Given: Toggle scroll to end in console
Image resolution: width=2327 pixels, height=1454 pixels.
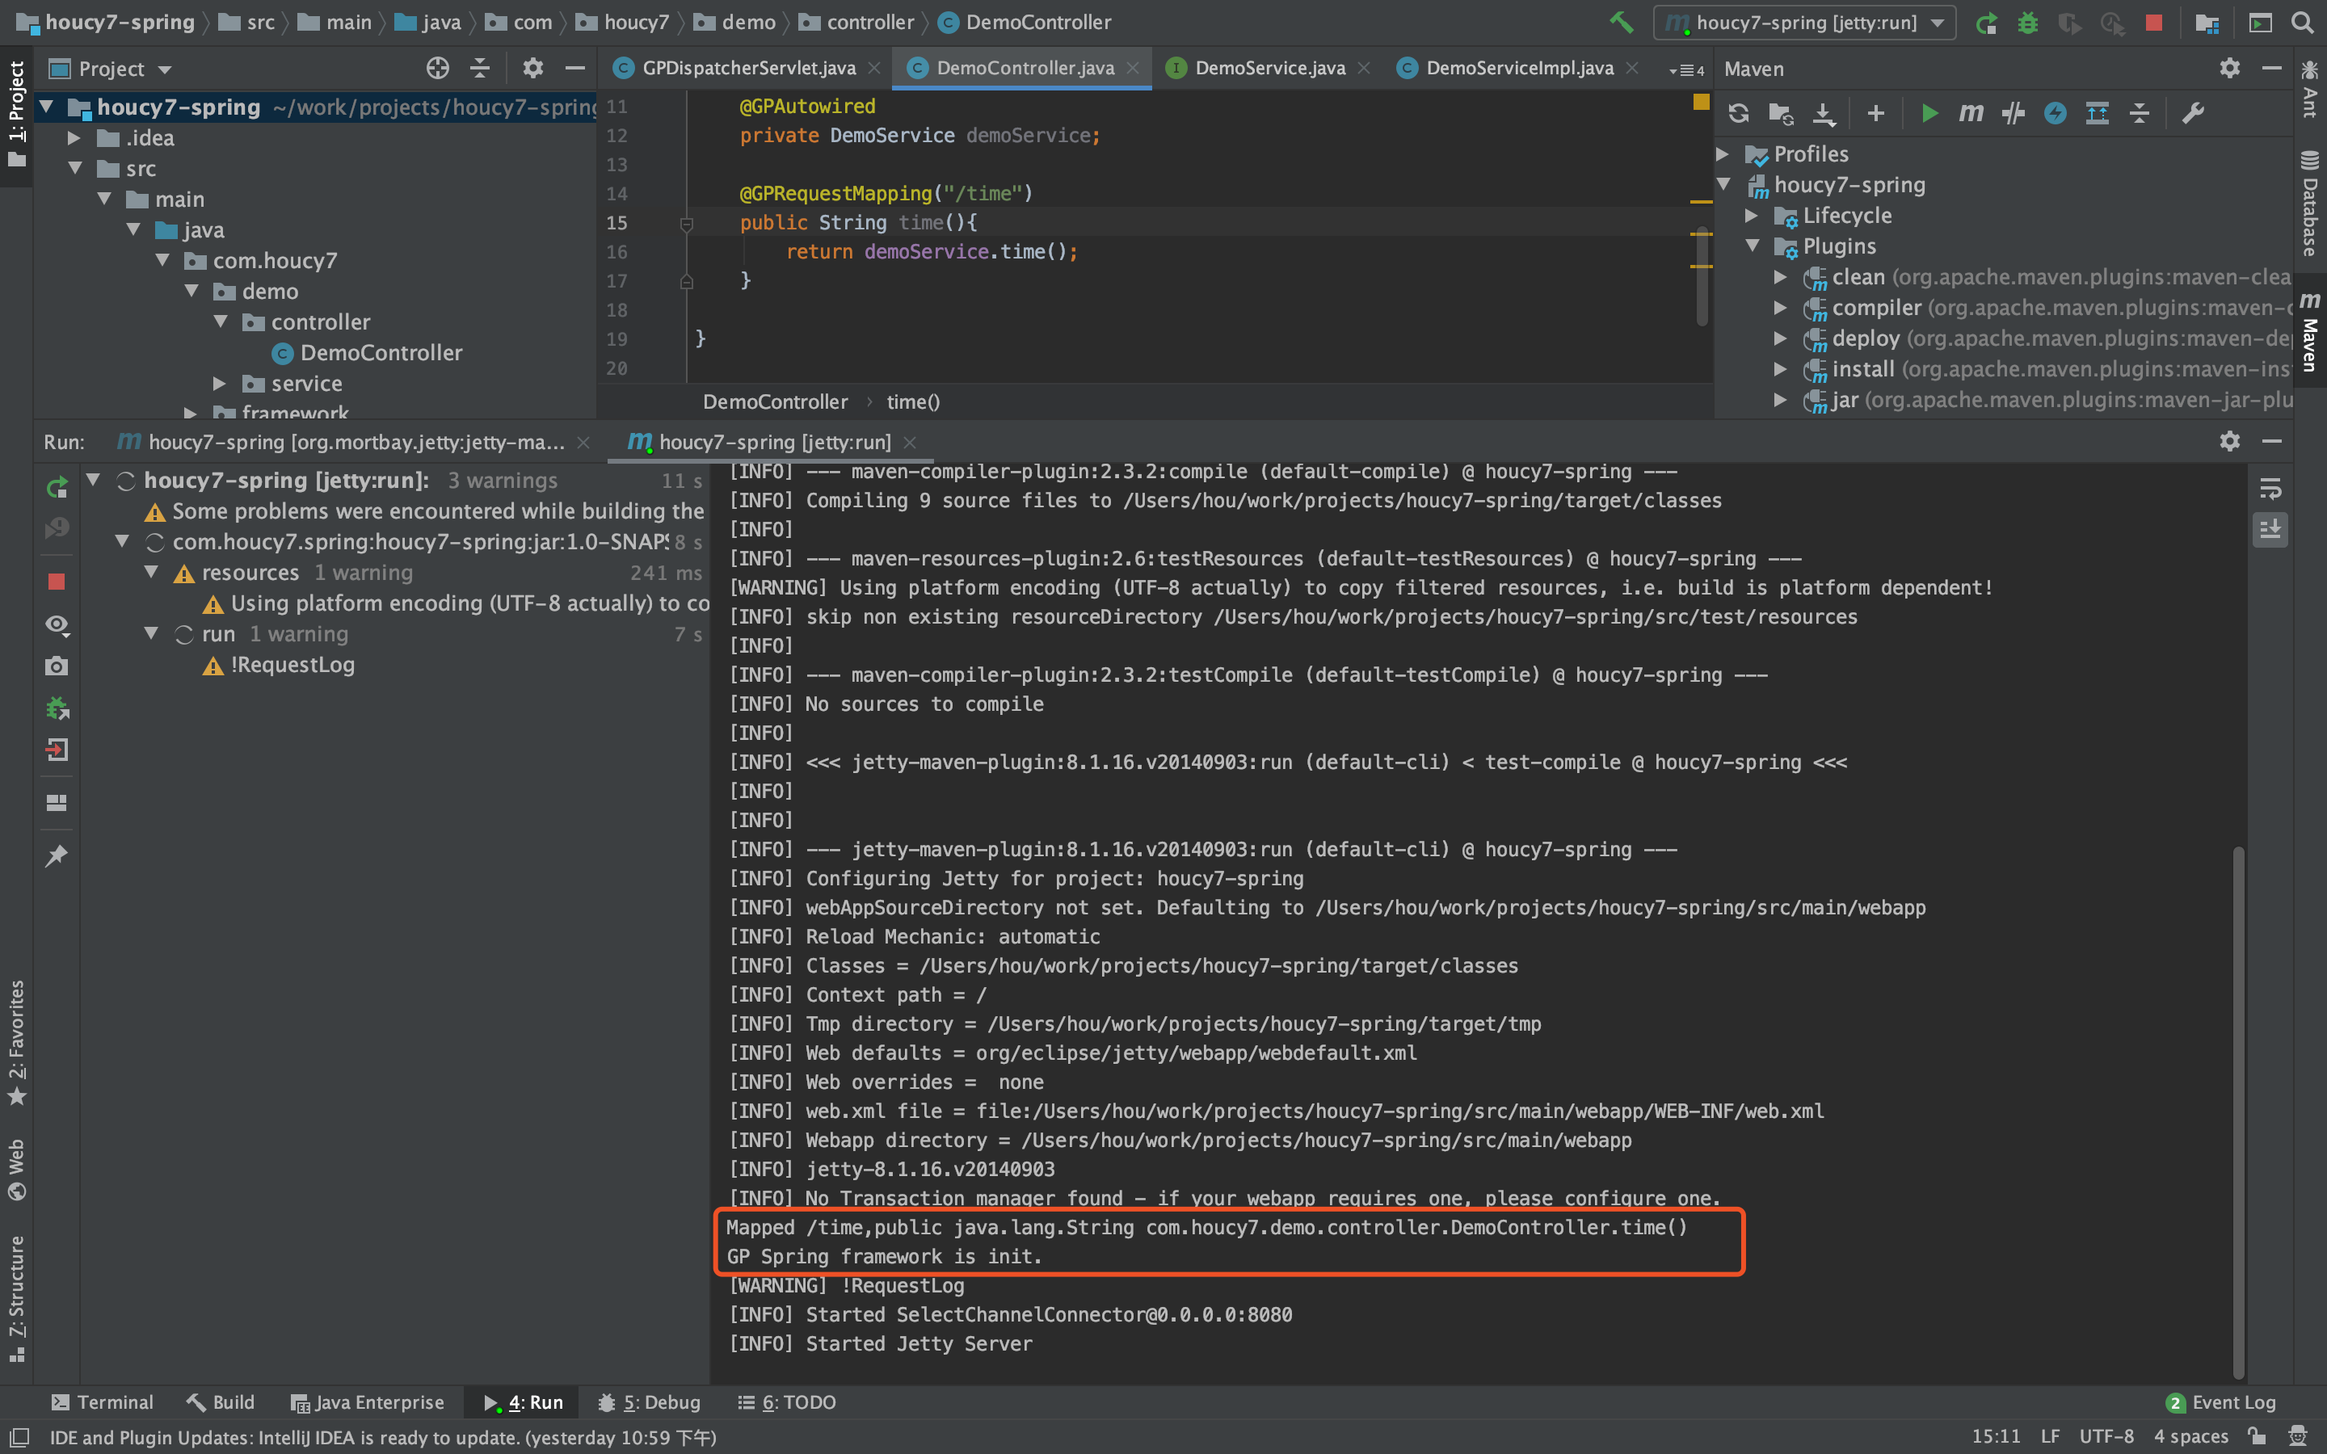Looking at the screenshot, I should (x=2270, y=529).
